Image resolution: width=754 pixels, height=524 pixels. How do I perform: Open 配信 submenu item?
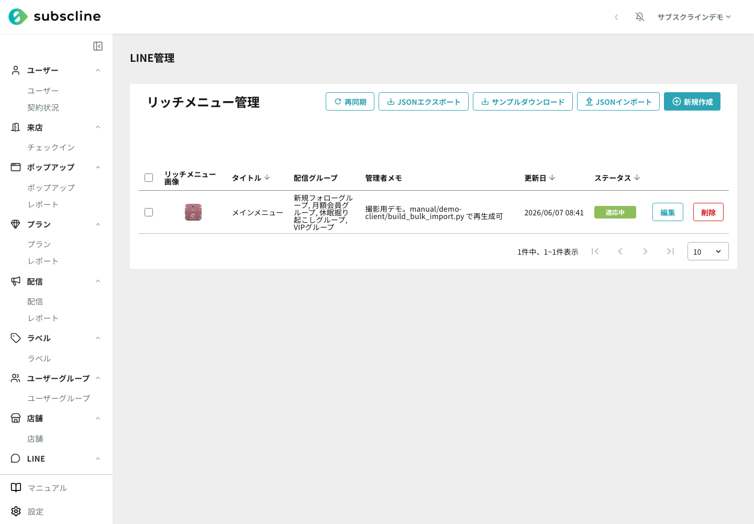point(35,301)
